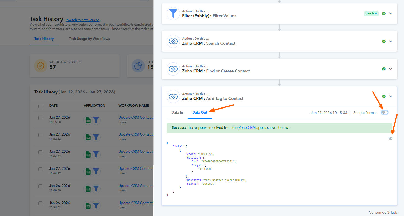
Task: Click the Find or Create Contact icon
Action: pos(173,69)
